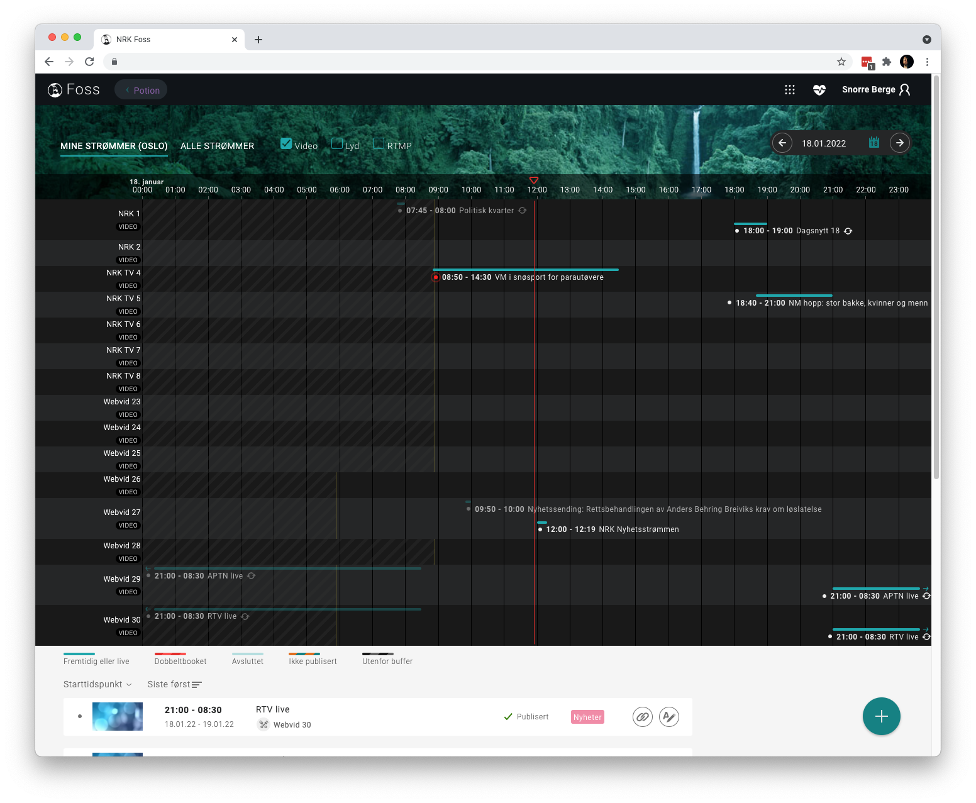
Task: Click the sort order lines icon
Action: [197, 685]
